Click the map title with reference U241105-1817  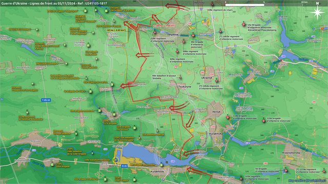tap(54, 4)
